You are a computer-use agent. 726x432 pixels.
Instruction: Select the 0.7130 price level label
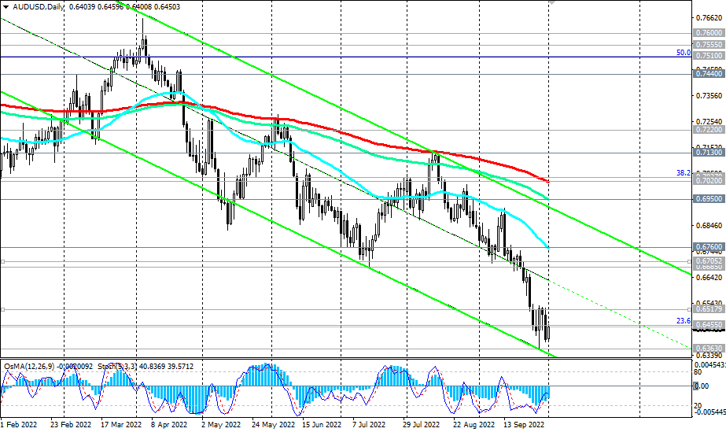pyautogui.click(x=709, y=154)
